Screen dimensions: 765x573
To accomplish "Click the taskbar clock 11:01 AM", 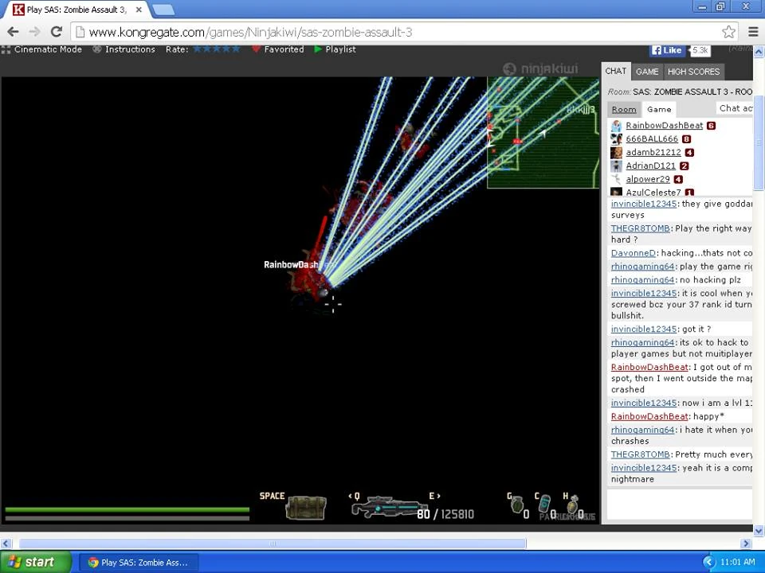I will (x=737, y=562).
